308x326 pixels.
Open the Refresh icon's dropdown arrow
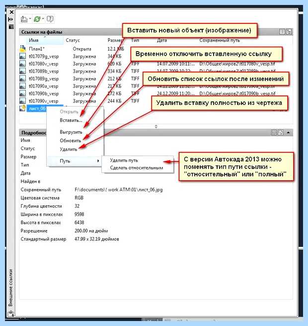tap(43, 19)
